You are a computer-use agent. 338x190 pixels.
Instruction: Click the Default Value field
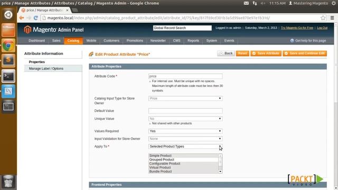(x=185, y=111)
